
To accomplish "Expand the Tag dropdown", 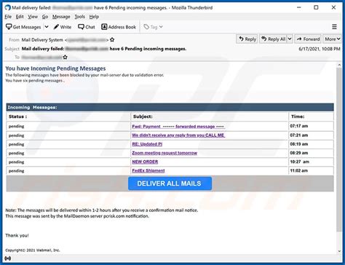I will coord(153,27).
